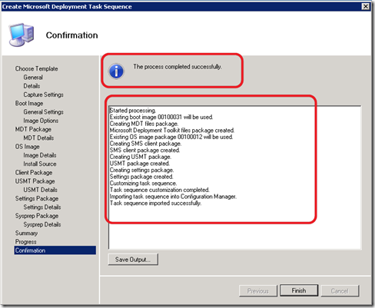Screen dimensions: 375x308
Task: Click 'Customizing task sequence.' log line
Action: click(143, 184)
